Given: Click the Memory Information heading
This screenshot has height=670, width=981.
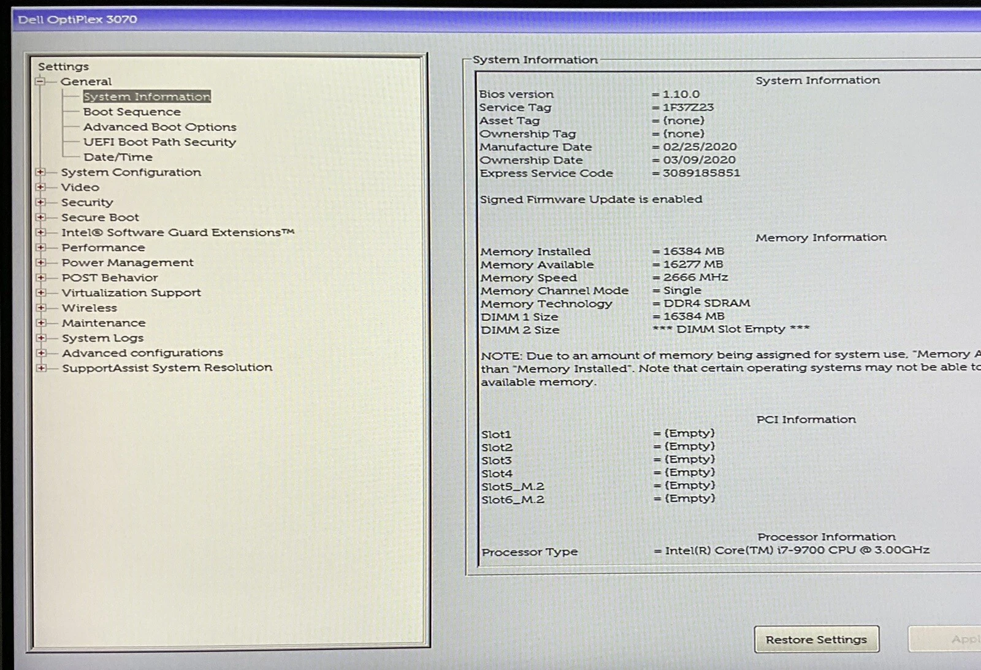Looking at the screenshot, I should click(x=821, y=238).
